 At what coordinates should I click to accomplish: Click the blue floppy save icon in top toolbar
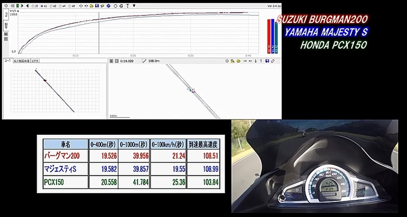pyautogui.click(x=97, y=6)
